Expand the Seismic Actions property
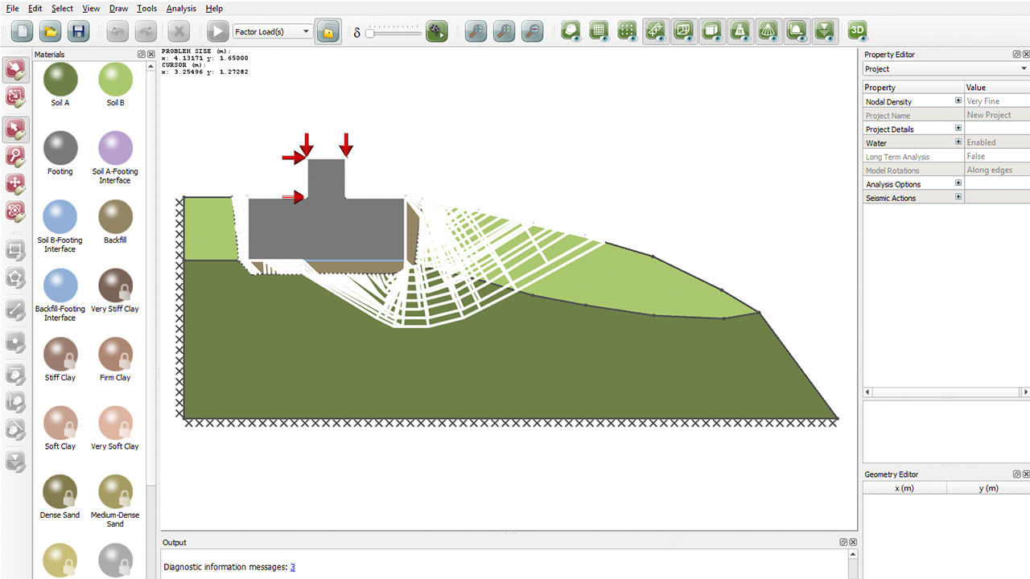The image size is (1030, 579). coord(958,197)
